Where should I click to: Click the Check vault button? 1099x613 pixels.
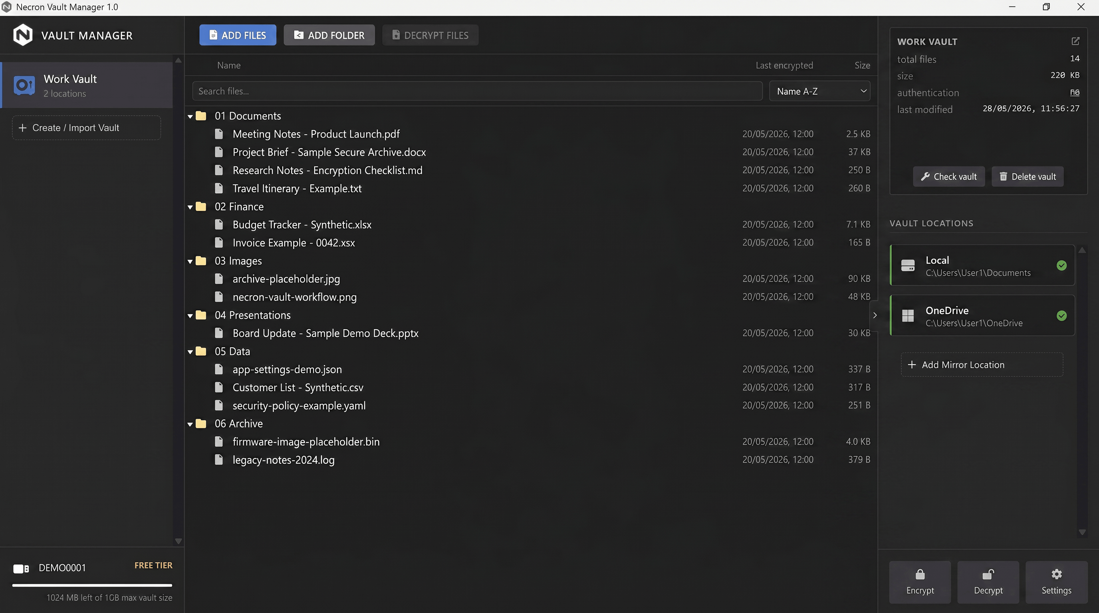point(948,176)
